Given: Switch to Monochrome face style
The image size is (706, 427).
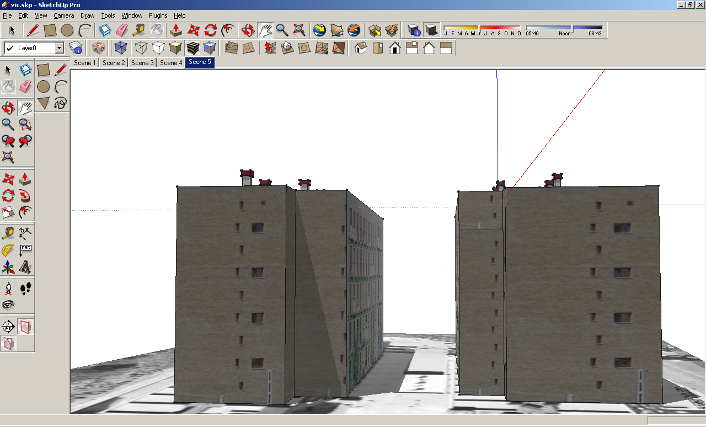Looking at the screenshot, I should 210,47.
